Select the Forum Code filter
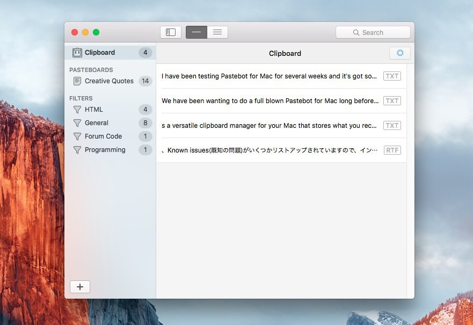The height and width of the screenshot is (325, 473). (x=103, y=136)
